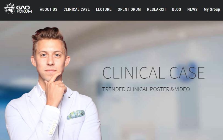Open the LECTURE section

[x=104, y=9]
